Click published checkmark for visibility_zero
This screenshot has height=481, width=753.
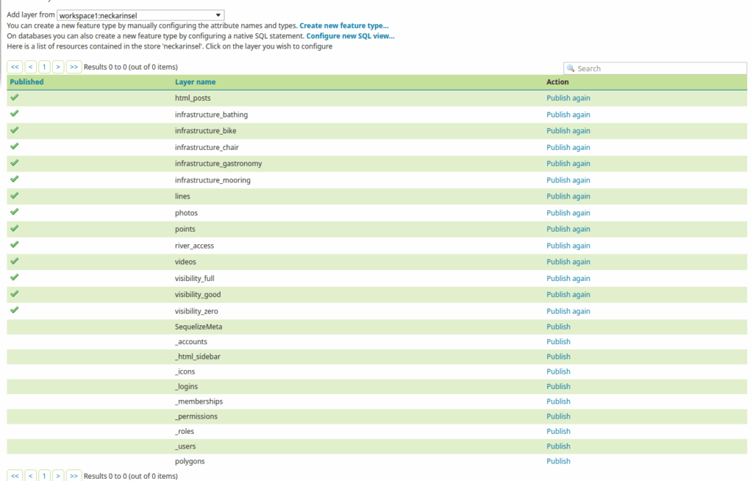tap(15, 310)
